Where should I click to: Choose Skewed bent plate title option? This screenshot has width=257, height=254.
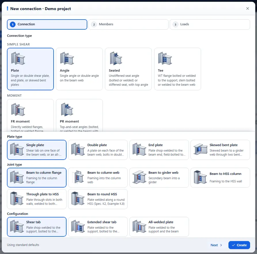tap(224, 145)
